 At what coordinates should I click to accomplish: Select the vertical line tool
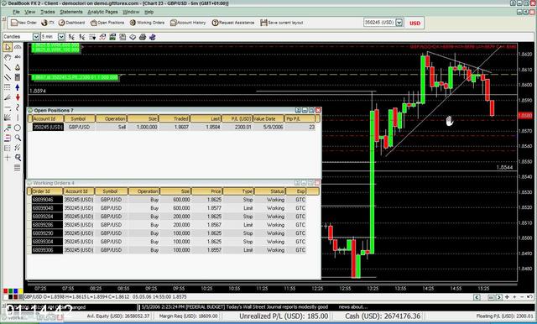click(18, 118)
